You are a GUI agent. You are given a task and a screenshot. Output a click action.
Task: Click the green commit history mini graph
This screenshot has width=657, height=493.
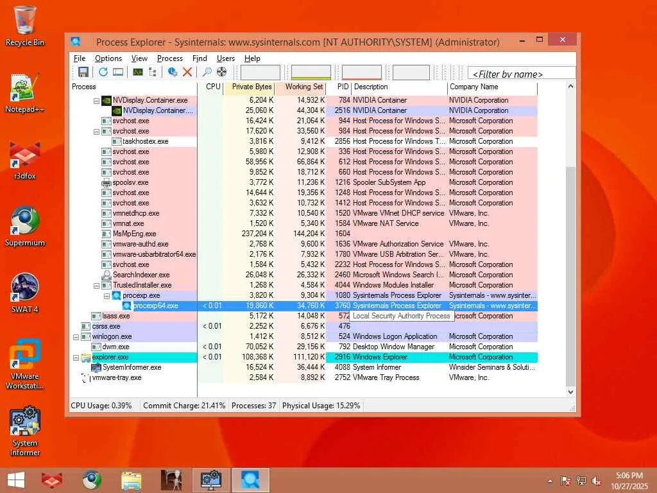click(311, 72)
